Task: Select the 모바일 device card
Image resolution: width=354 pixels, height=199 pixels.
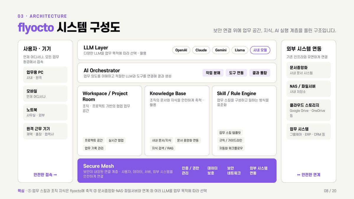Action: point(45,93)
